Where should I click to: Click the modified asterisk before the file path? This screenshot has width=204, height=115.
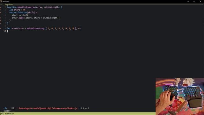point(17,108)
